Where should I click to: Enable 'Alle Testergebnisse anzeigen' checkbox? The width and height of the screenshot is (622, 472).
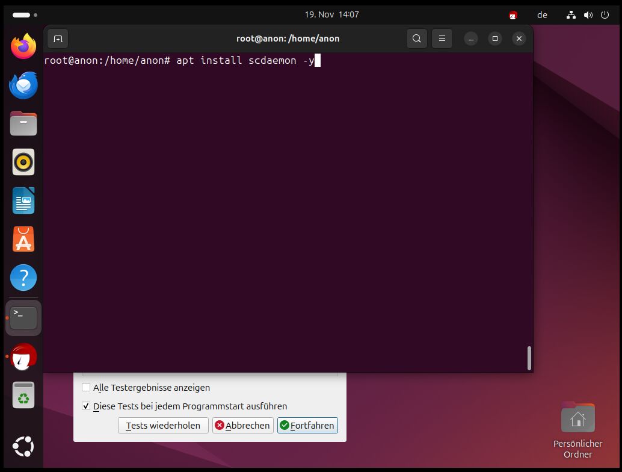tap(86, 388)
